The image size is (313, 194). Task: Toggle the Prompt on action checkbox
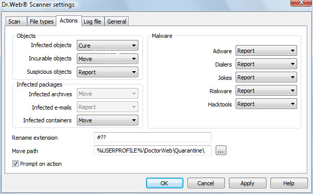[15, 164]
